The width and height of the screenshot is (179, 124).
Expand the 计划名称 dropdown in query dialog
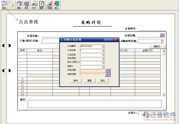coord(103,50)
